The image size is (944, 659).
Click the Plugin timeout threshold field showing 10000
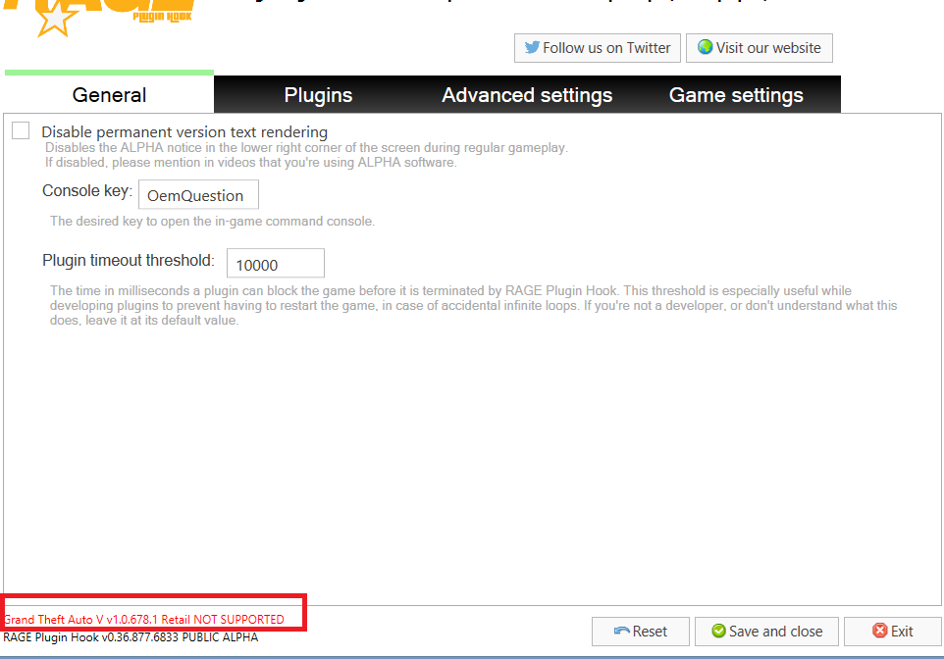pos(276,264)
